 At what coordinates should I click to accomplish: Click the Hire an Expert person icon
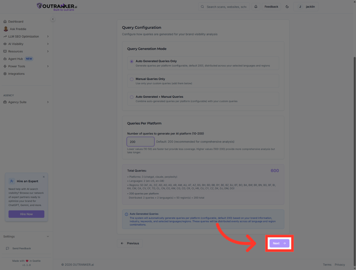pos(12,181)
